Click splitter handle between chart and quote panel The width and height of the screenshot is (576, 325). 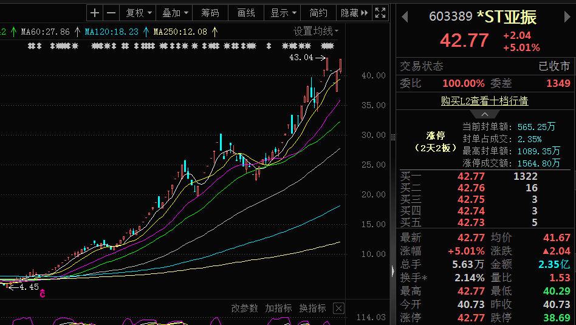point(393,137)
